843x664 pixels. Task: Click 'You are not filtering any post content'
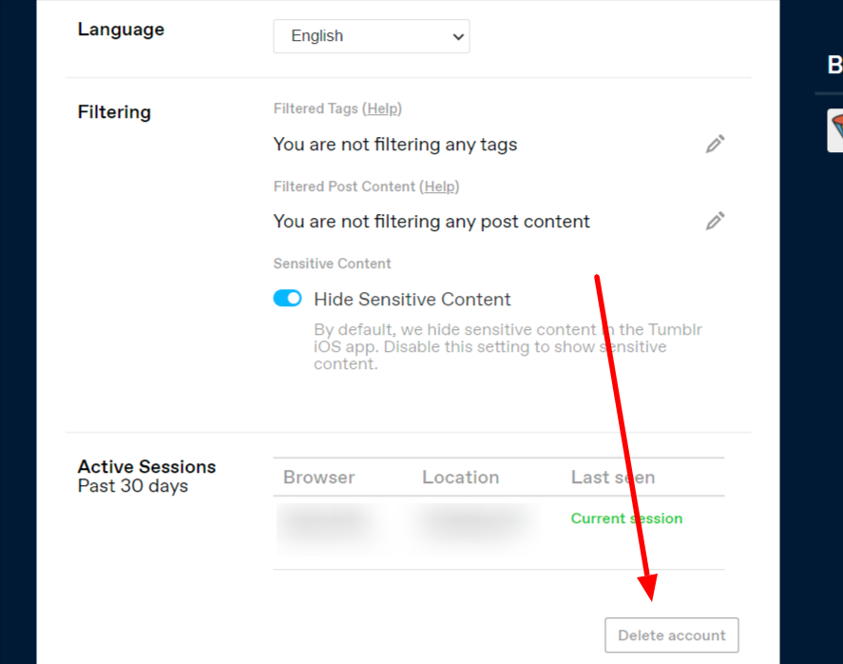(x=431, y=222)
